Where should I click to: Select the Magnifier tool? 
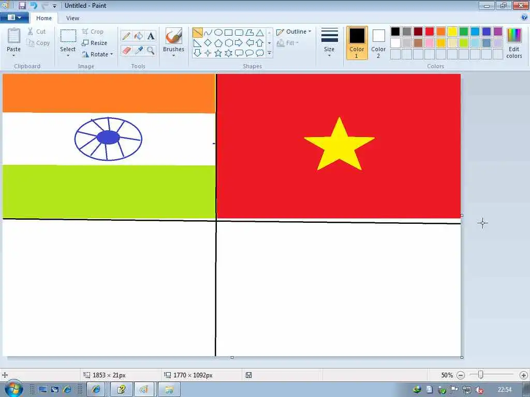tap(151, 51)
